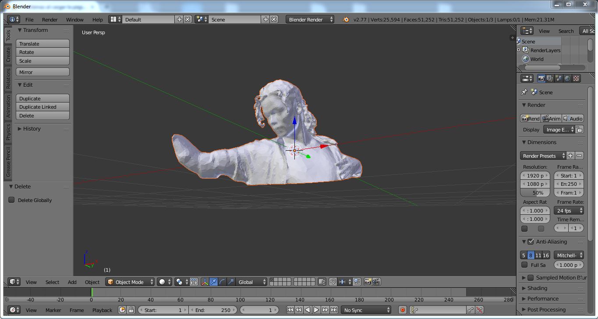The image size is (598, 319).
Task: Jump to the last frame
Action: [x=334, y=310]
